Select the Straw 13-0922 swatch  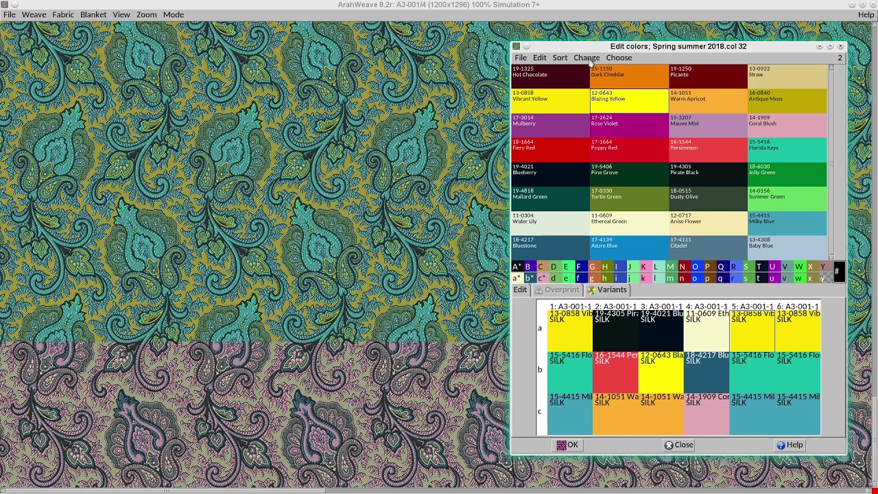tap(787, 76)
